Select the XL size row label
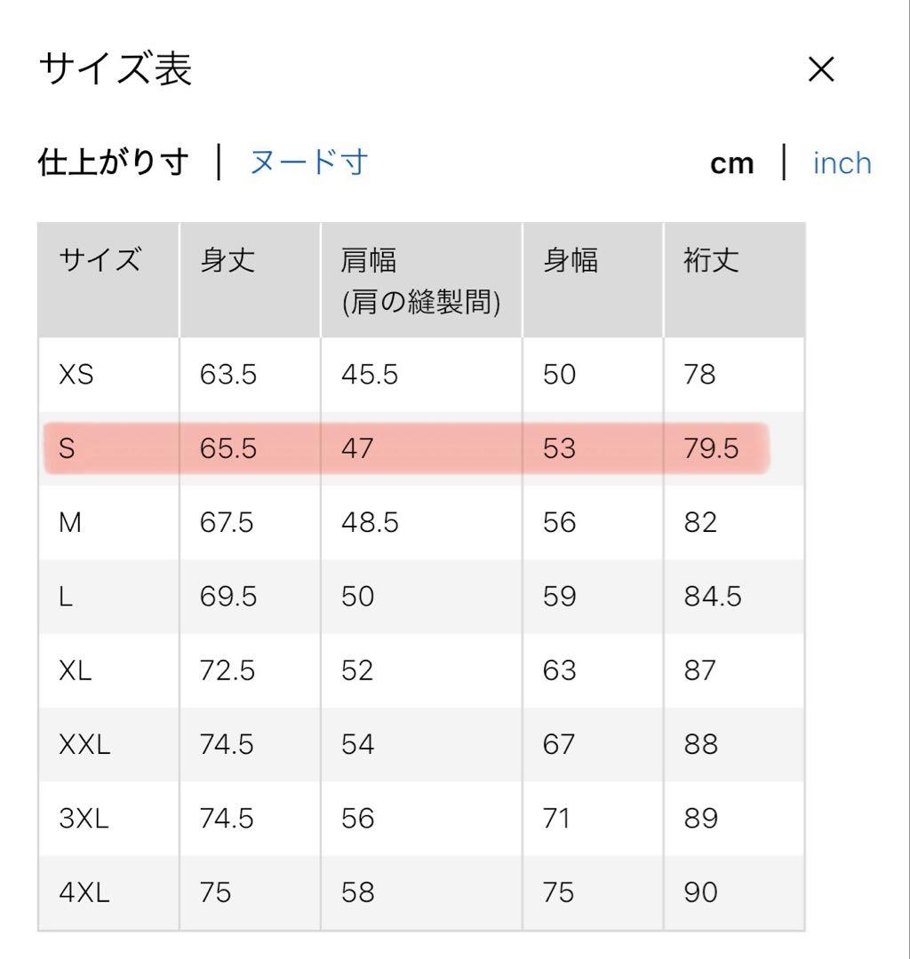 75,670
